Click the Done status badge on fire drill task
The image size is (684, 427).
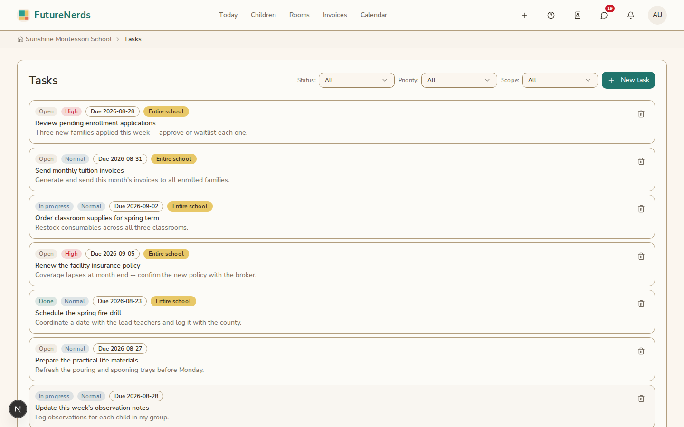(x=46, y=301)
